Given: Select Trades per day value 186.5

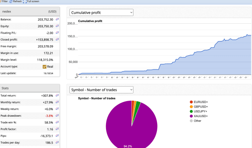Looking at the screenshot, I should 49,142.
